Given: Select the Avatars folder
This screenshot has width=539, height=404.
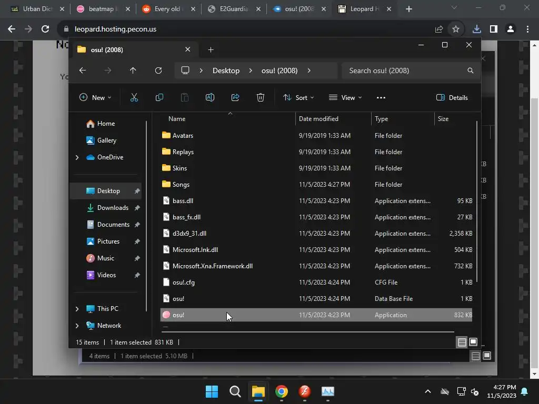Looking at the screenshot, I should [316, 136].
